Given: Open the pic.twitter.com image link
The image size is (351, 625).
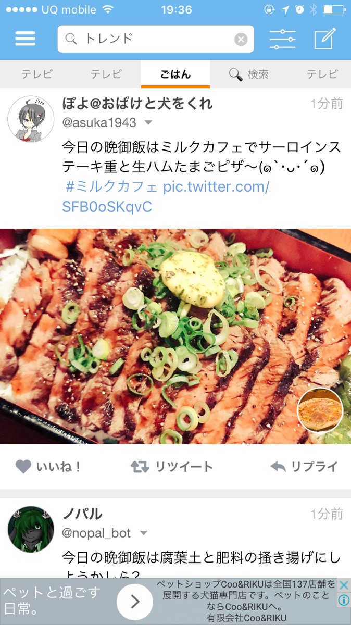Looking at the screenshot, I should click(166, 196).
